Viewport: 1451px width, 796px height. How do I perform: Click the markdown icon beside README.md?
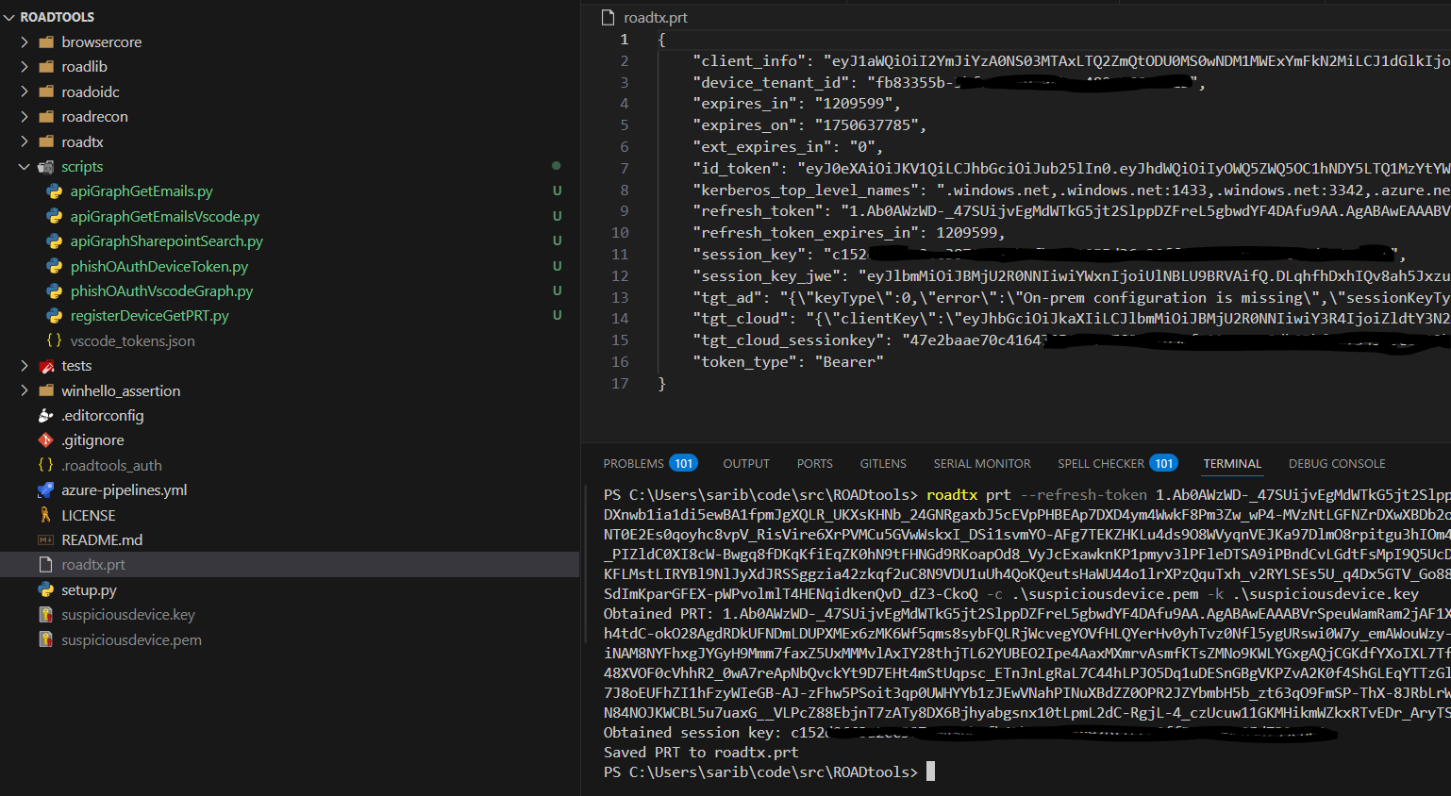[x=45, y=540]
